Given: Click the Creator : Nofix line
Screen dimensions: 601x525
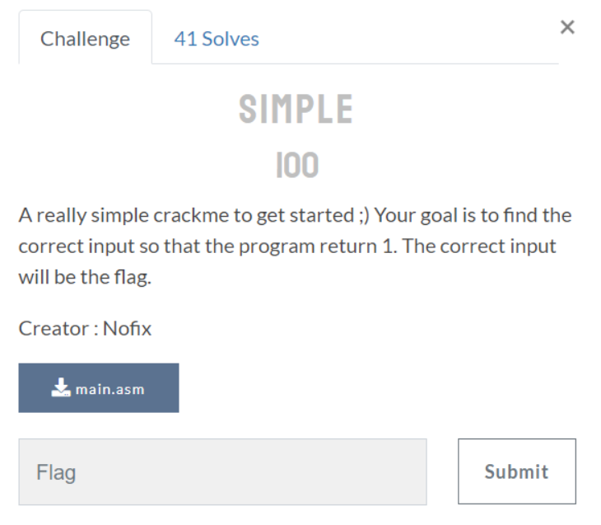Looking at the screenshot, I should pos(85,329).
